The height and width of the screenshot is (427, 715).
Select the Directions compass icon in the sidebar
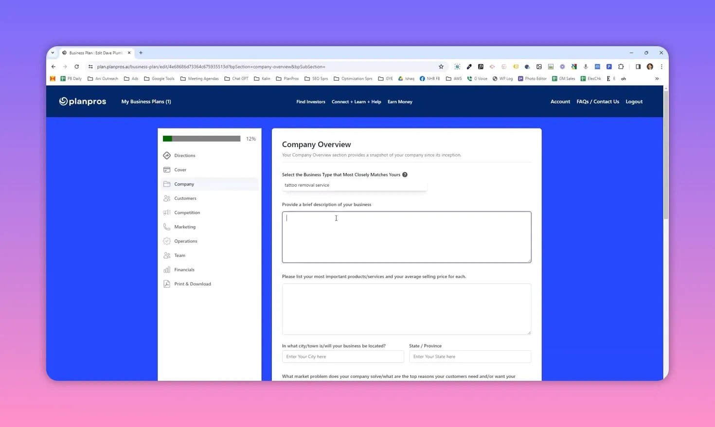click(x=167, y=155)
